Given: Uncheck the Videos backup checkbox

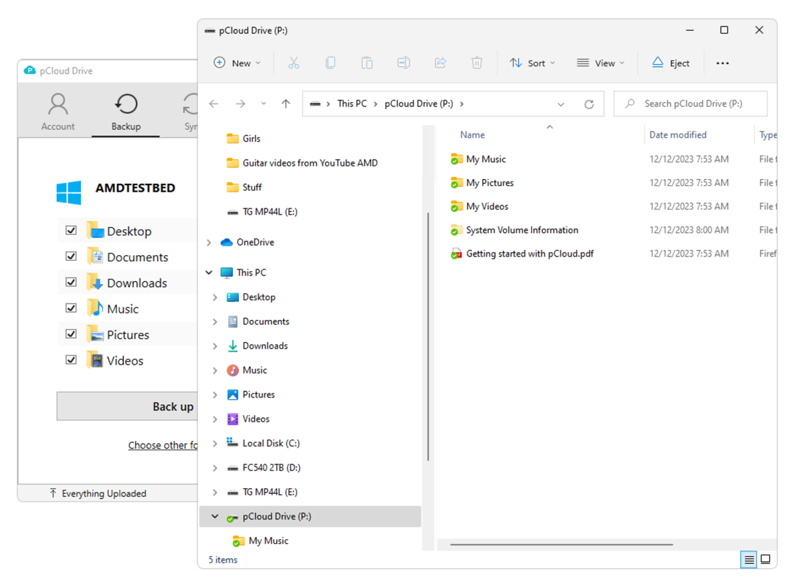Looking at the screenshot, I should coord(71,359).
